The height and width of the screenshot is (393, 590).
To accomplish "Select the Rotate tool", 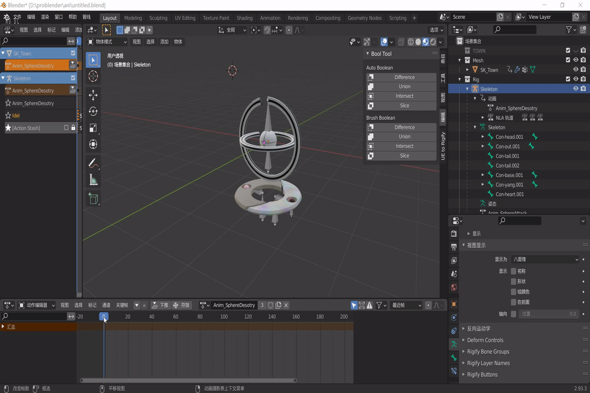I will click(93, 111).
